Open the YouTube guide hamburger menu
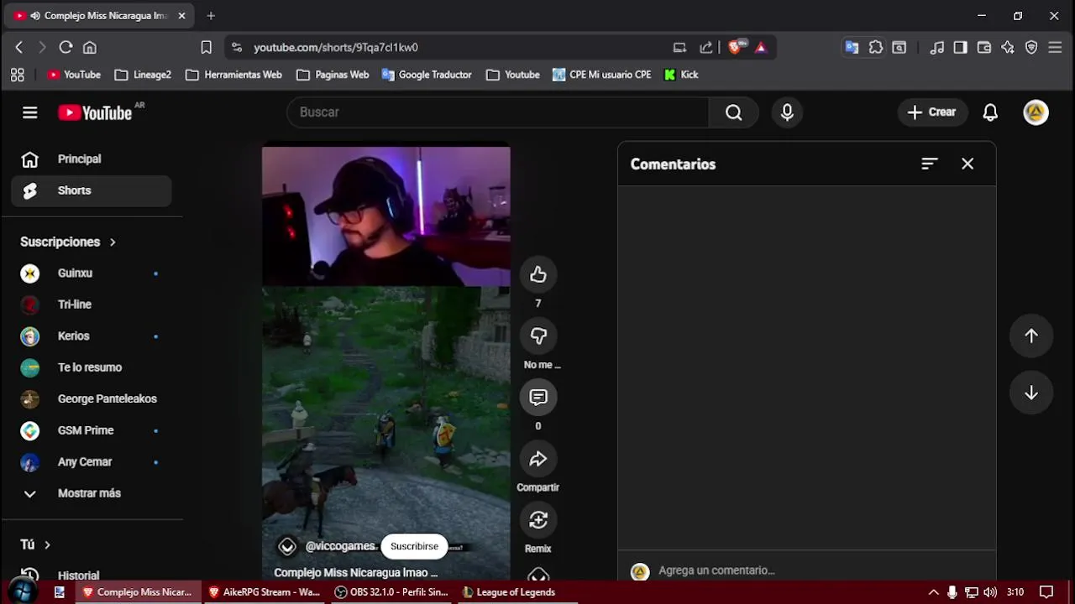 [x=30, y=112]
